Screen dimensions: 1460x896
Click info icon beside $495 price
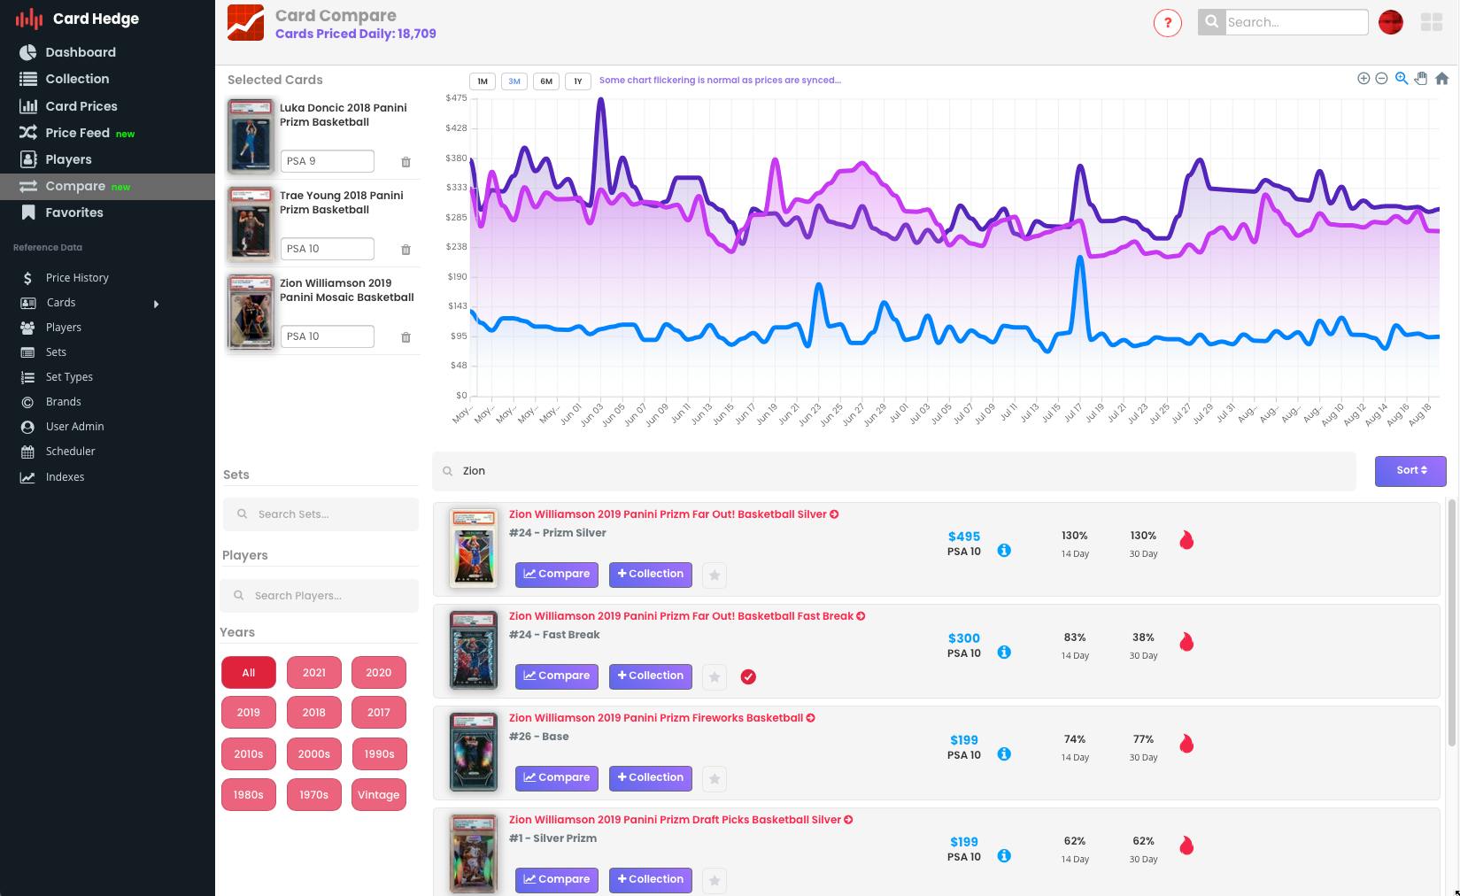click(1004, 551)
